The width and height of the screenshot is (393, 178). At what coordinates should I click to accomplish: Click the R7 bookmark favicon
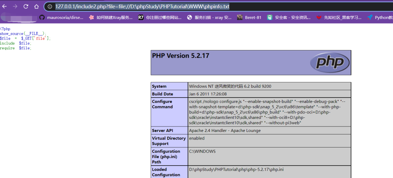click(x=141, y=17)
